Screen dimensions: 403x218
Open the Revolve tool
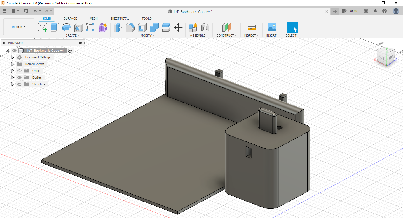click(67, 27)
